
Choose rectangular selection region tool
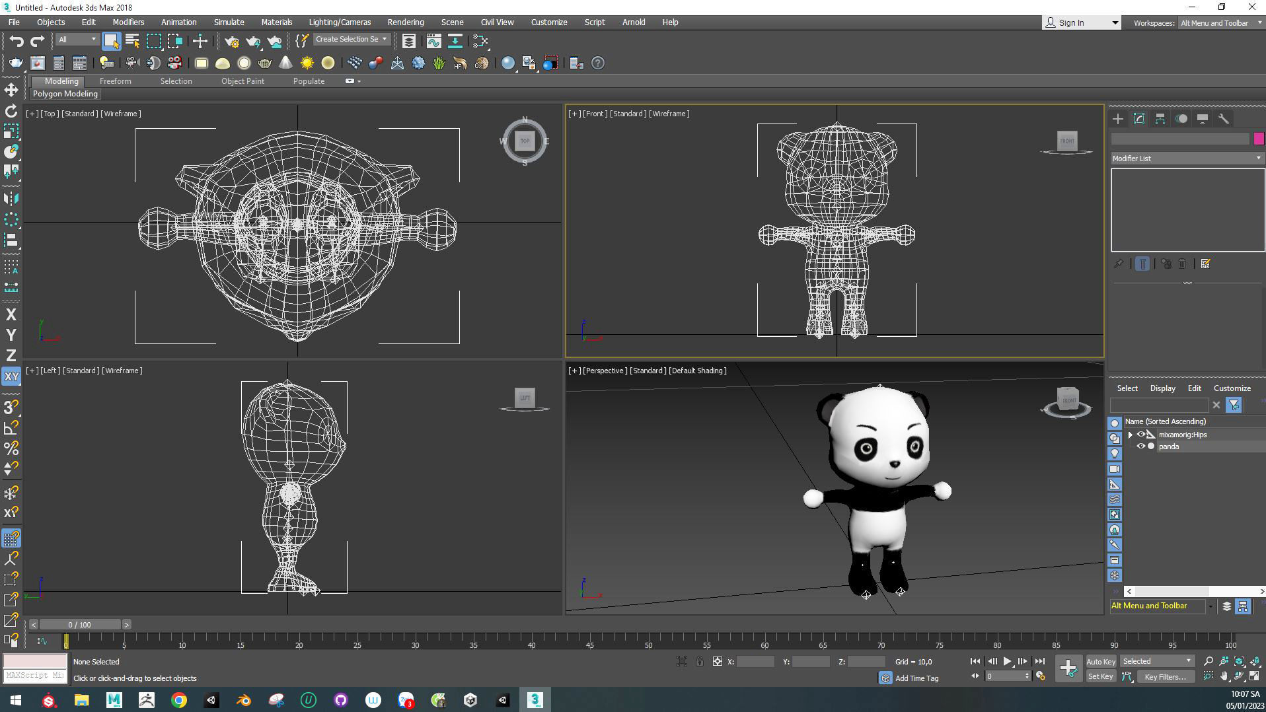click(153, 41)
